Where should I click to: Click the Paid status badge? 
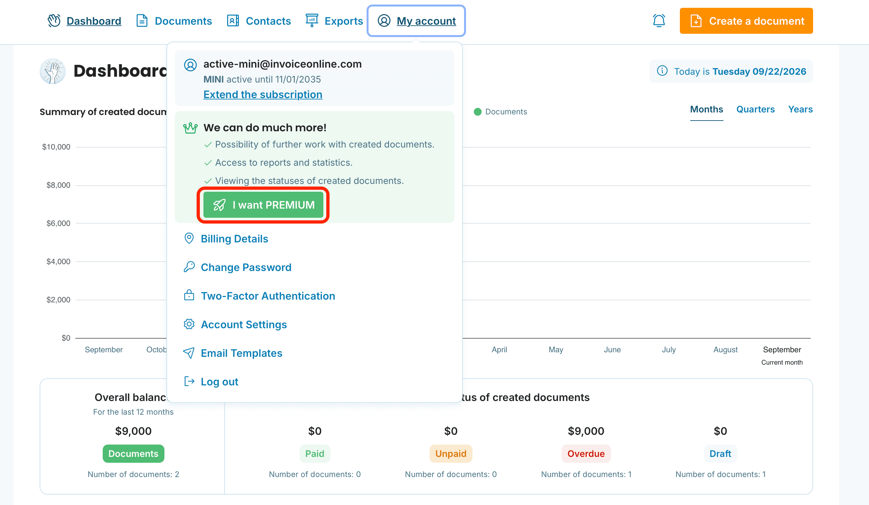coord(315,453)
